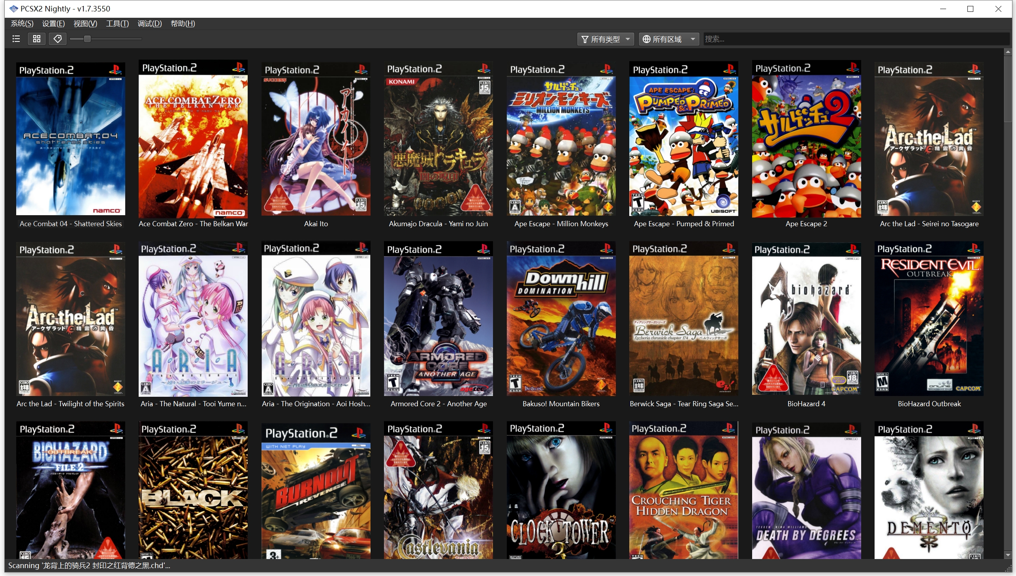Open the 工具(T) menu
This screenshot has height=576, width=1016.
(118, 24)
